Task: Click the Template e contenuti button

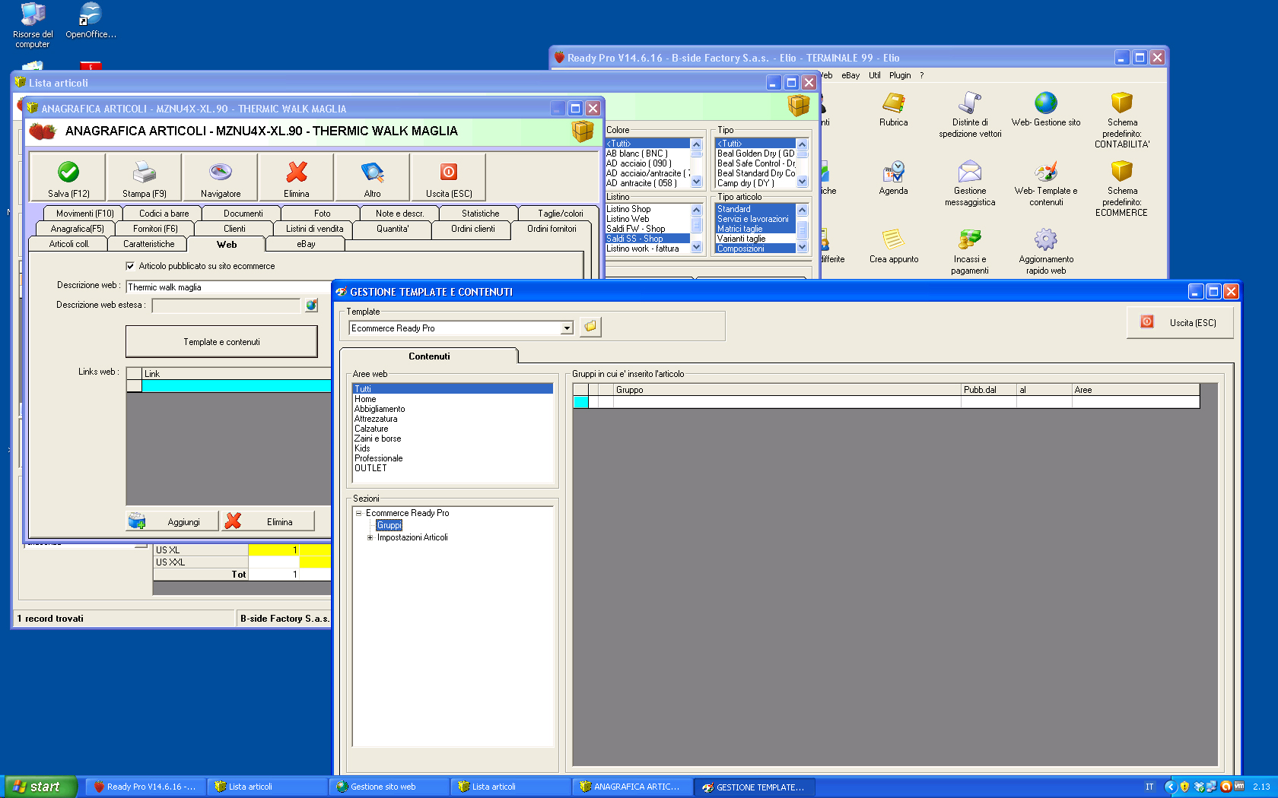Action: click(221, 342)
